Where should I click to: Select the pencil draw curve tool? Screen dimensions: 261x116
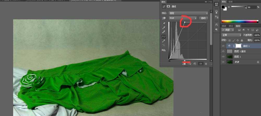[x=164, y=41]
